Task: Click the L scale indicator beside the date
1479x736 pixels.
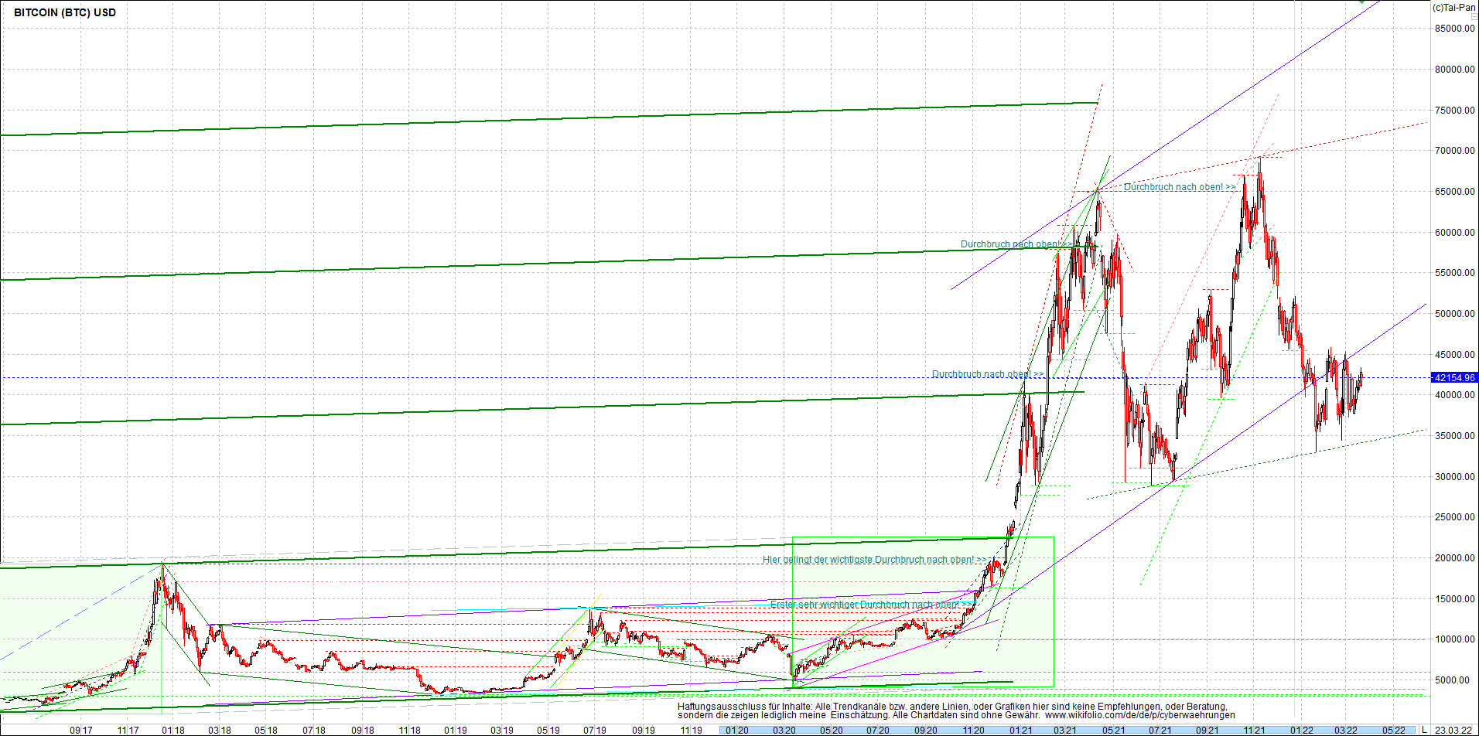Action: (1424, 730)
